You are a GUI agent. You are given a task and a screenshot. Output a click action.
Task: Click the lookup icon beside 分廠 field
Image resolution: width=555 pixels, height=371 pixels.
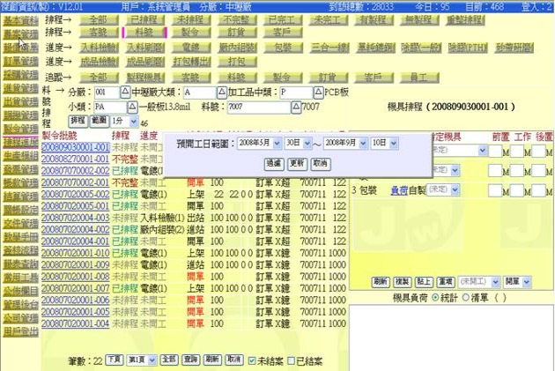[124, 92]
